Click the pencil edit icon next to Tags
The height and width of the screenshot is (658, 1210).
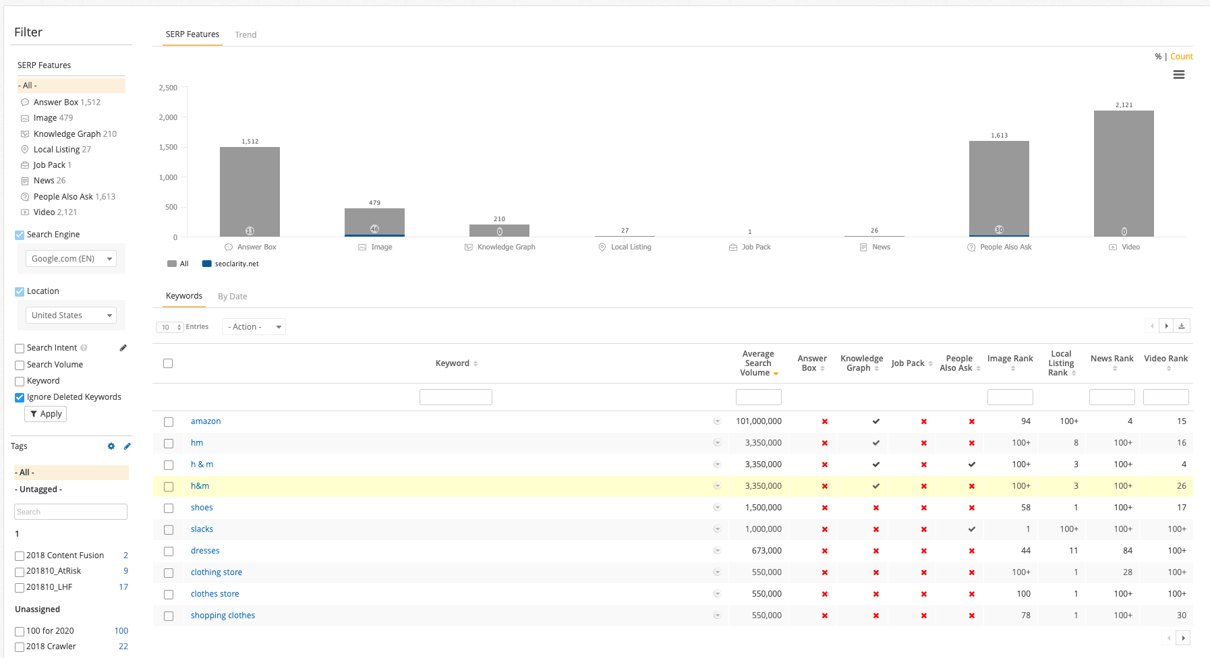tap(127, 446)
